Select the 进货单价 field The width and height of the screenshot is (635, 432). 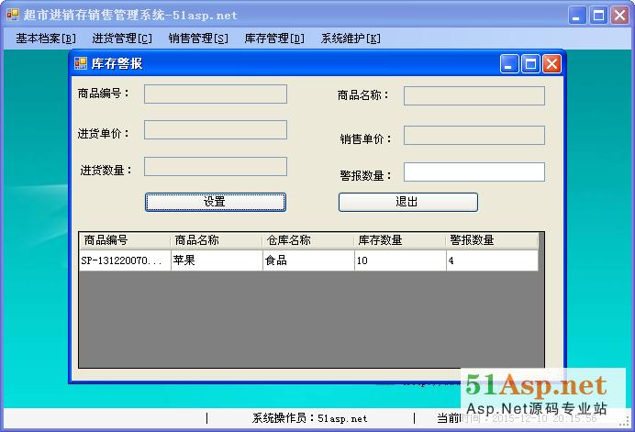tap(215, 130)
